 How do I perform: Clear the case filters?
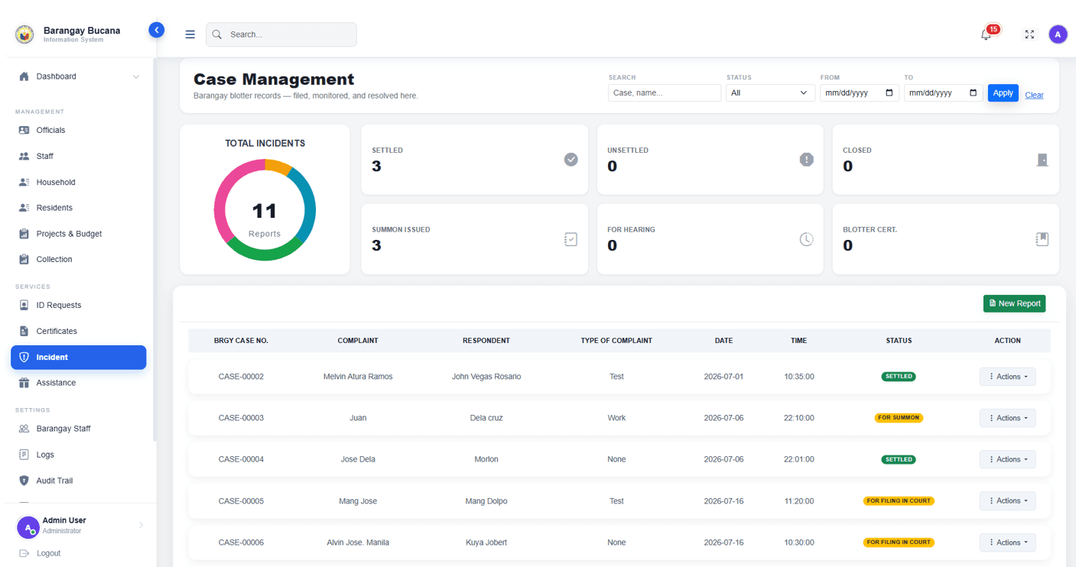point(1034,95)
